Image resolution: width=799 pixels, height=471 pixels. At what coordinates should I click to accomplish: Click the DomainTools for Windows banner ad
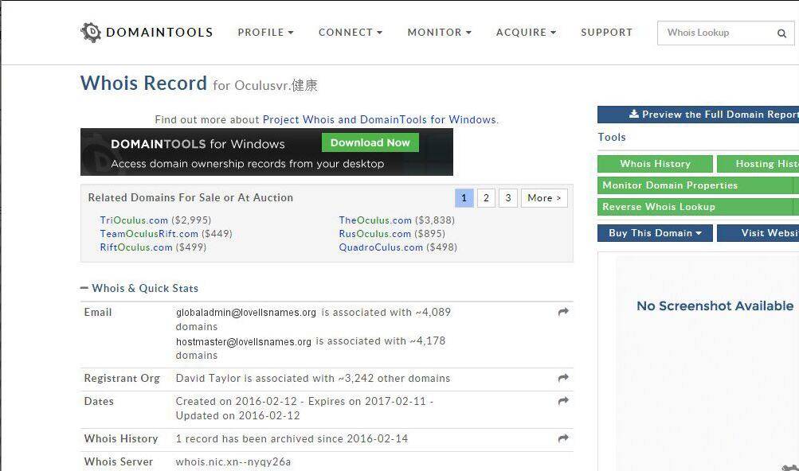pyautogui.click(x=267, y=152)
